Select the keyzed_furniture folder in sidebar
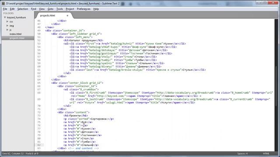The width and height of the screenshot is (280, 157). point(17,17)
